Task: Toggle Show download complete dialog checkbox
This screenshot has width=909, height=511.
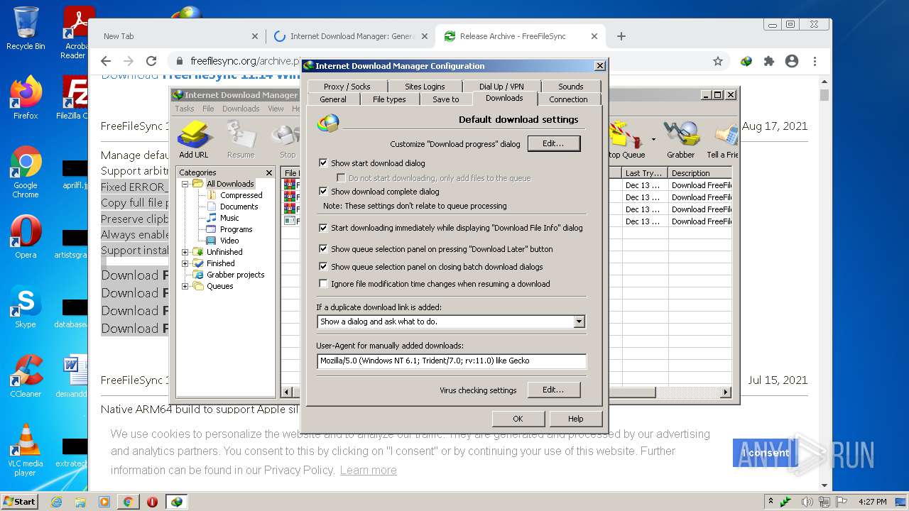Action: tap(324, 192)
